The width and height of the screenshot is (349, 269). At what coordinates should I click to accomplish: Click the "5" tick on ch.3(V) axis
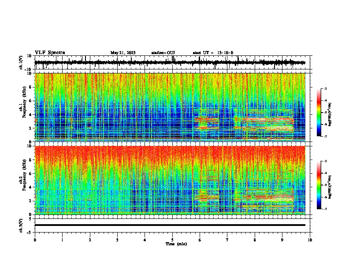(x=30, y=218)
